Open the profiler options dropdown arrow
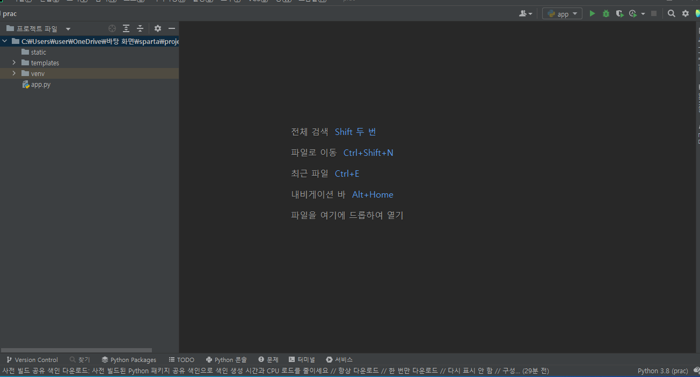This screenshot has height=377, width=700. point(643,14)
